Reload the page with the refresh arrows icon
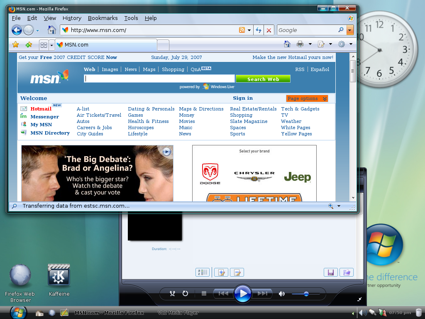 [258, 30]
